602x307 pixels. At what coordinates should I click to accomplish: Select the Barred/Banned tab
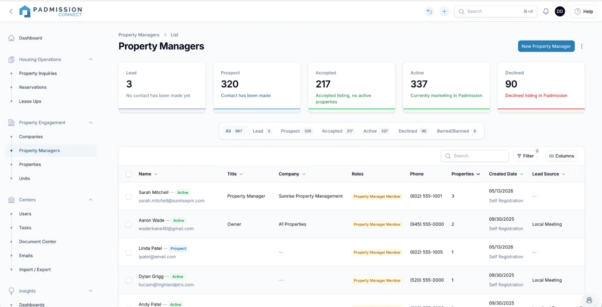[x=457, y=131]
